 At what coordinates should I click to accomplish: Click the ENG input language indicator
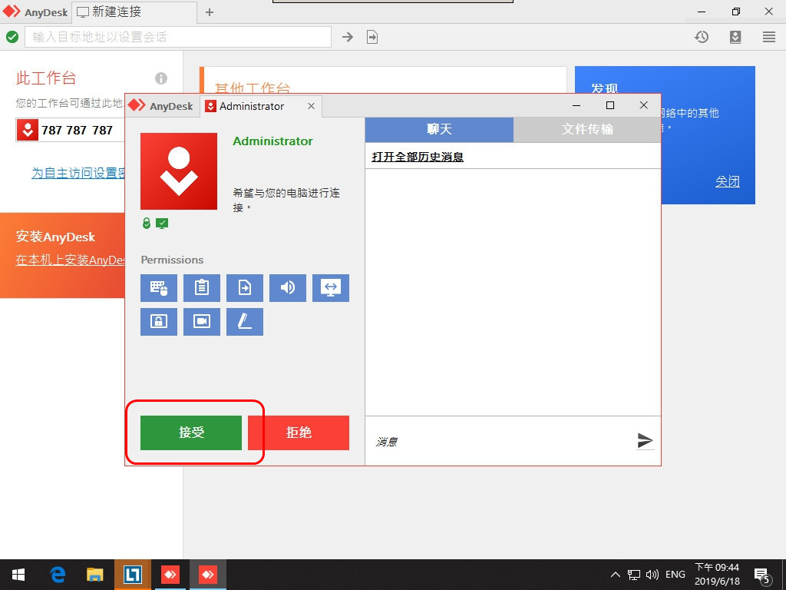click(675, 575)
